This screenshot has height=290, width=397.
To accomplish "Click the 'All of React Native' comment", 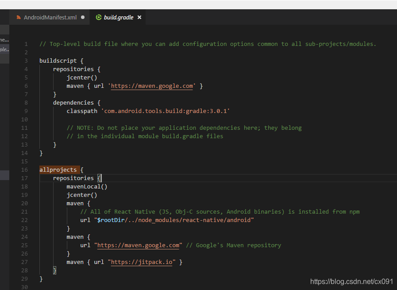I will pos(220,212).
